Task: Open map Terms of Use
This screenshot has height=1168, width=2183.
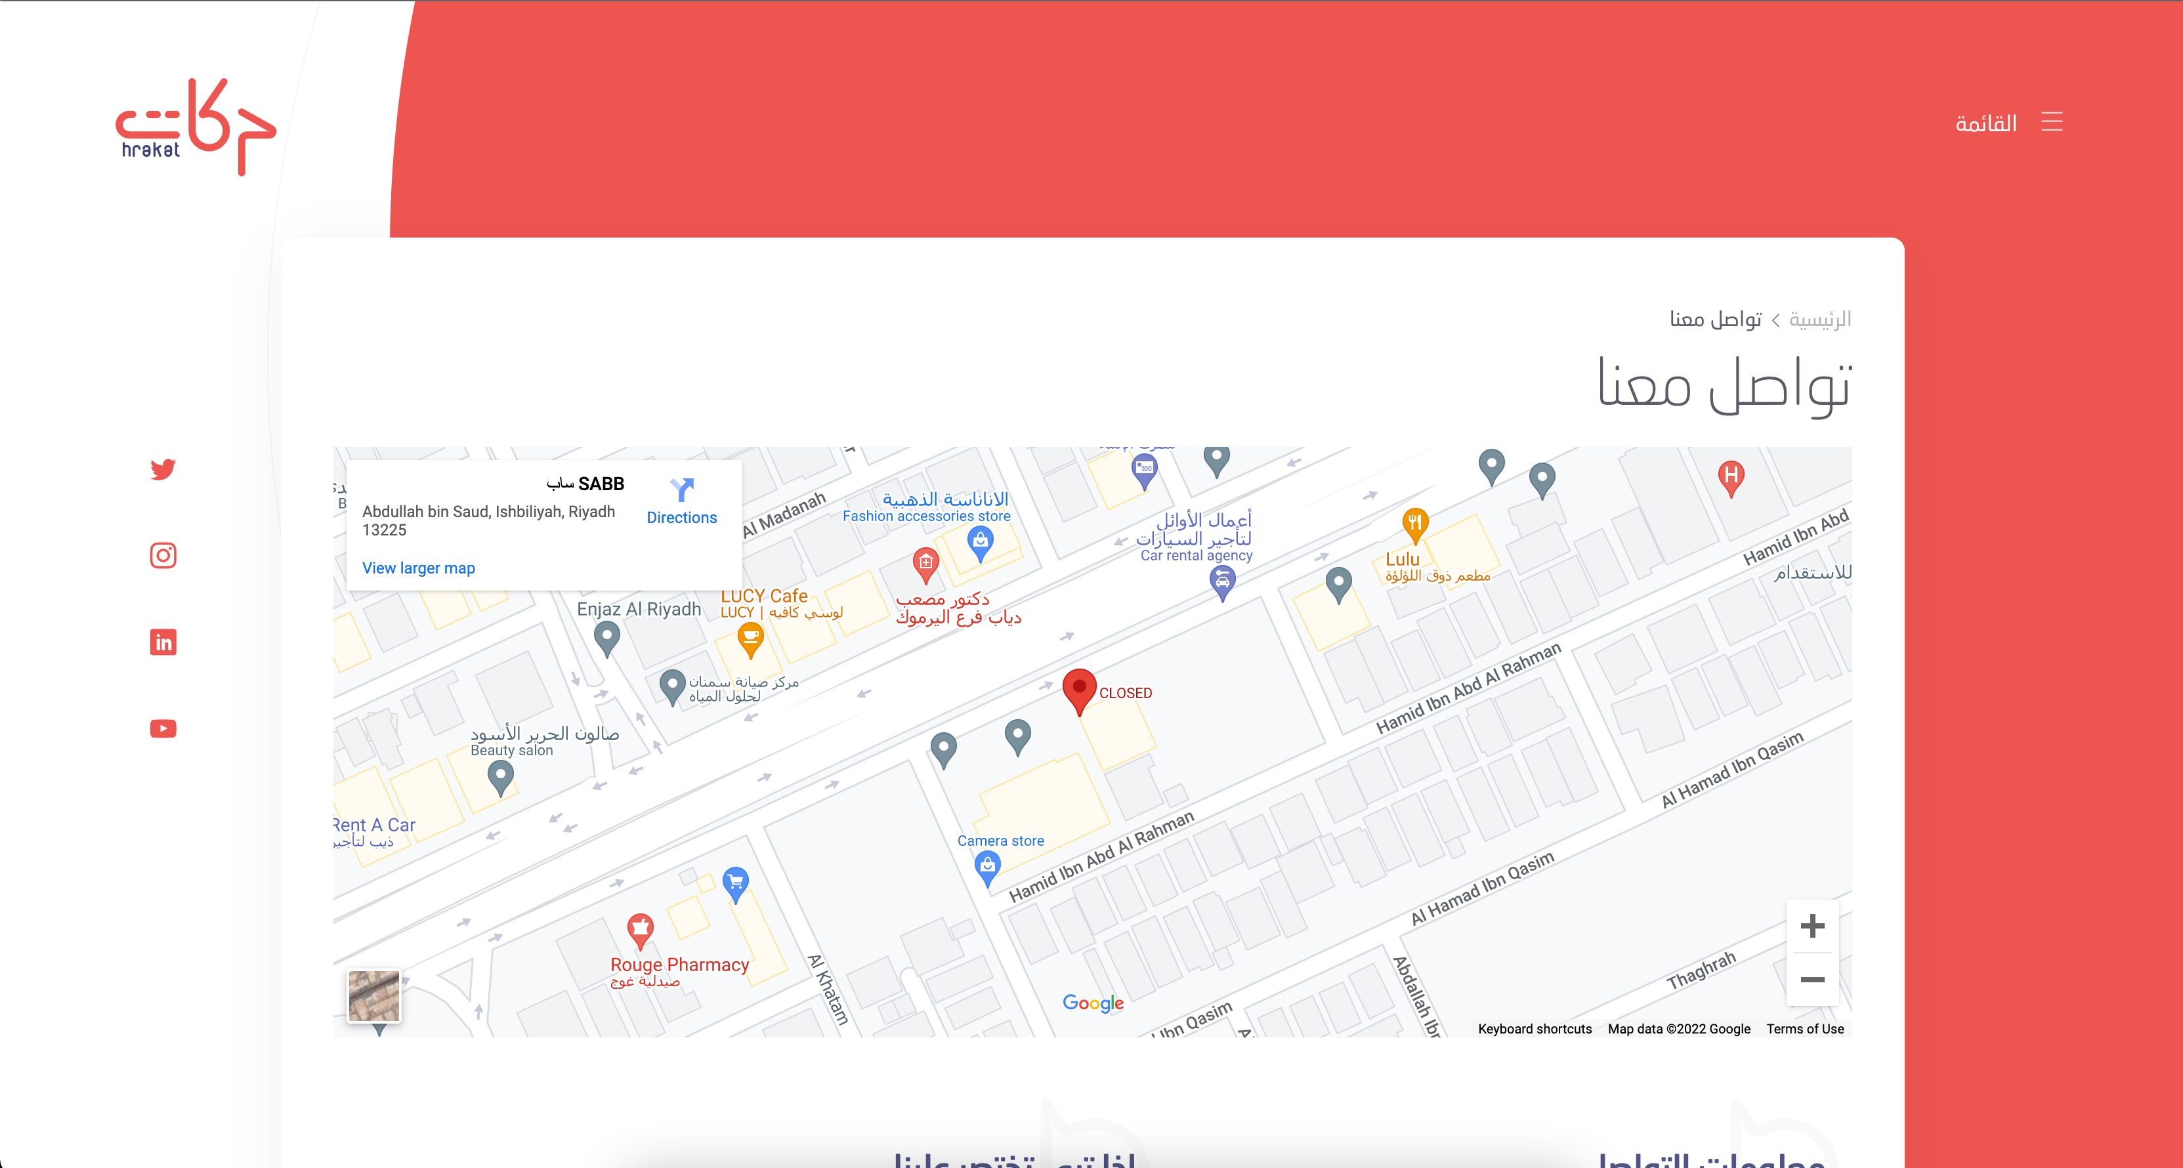Action: tap(1805, 1028)
